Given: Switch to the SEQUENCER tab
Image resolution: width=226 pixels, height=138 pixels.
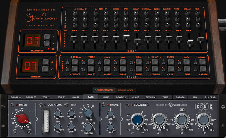Looking at the screenshot, I should [x=126, y=90].
